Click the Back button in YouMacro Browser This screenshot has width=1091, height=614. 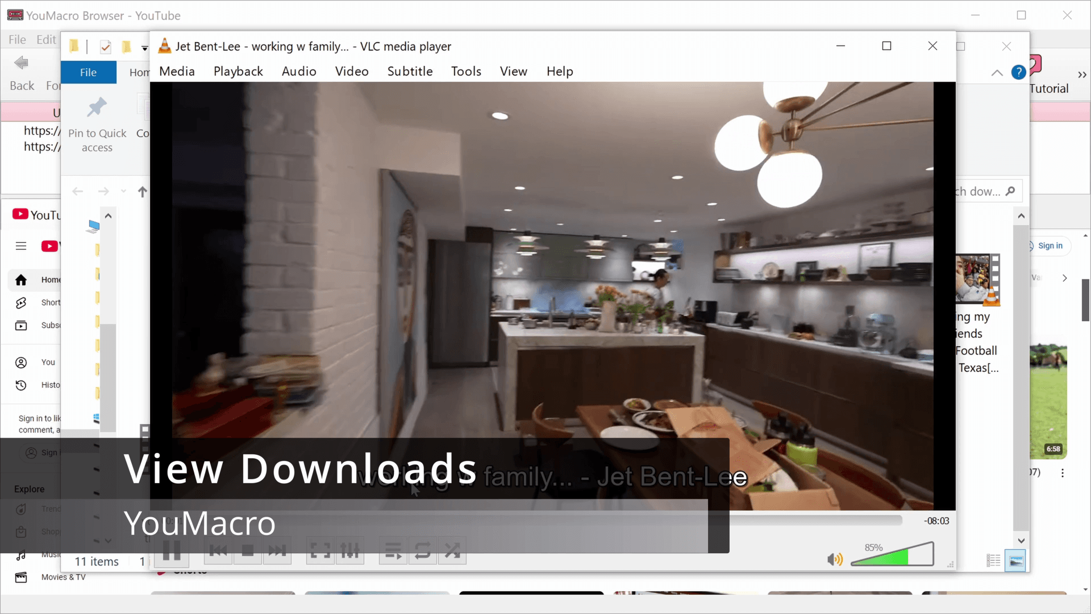pyautogui.click(x=22, y=73)
